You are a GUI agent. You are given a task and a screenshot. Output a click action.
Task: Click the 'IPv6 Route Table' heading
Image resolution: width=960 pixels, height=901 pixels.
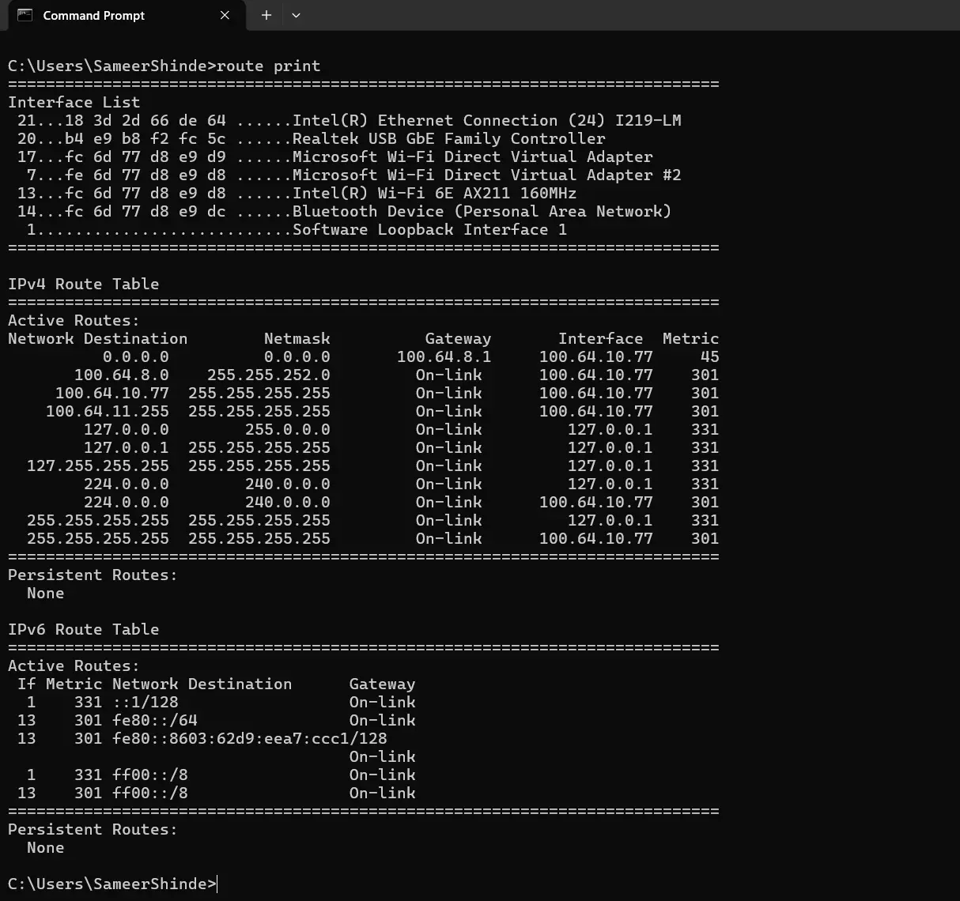coord(84,629)
